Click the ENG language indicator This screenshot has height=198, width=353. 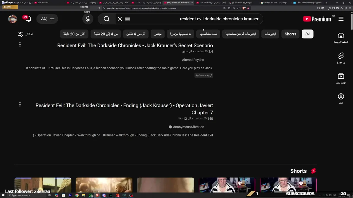[334, 195]
